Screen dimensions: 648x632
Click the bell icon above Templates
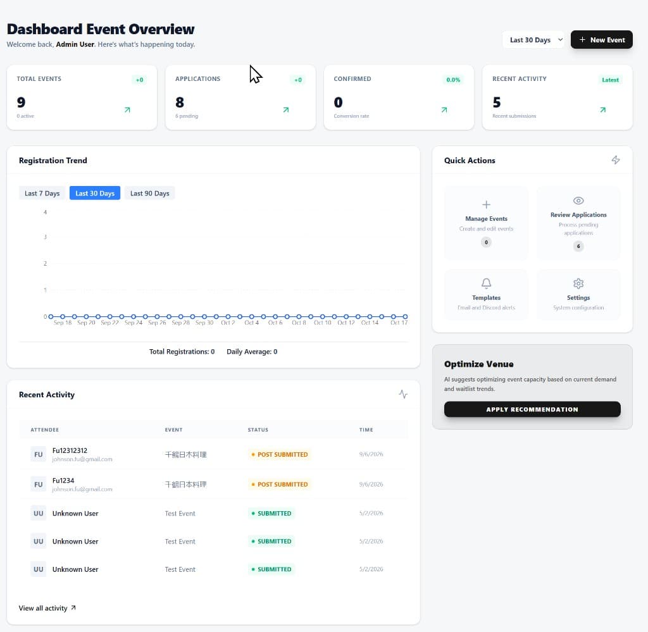[487, 283]
